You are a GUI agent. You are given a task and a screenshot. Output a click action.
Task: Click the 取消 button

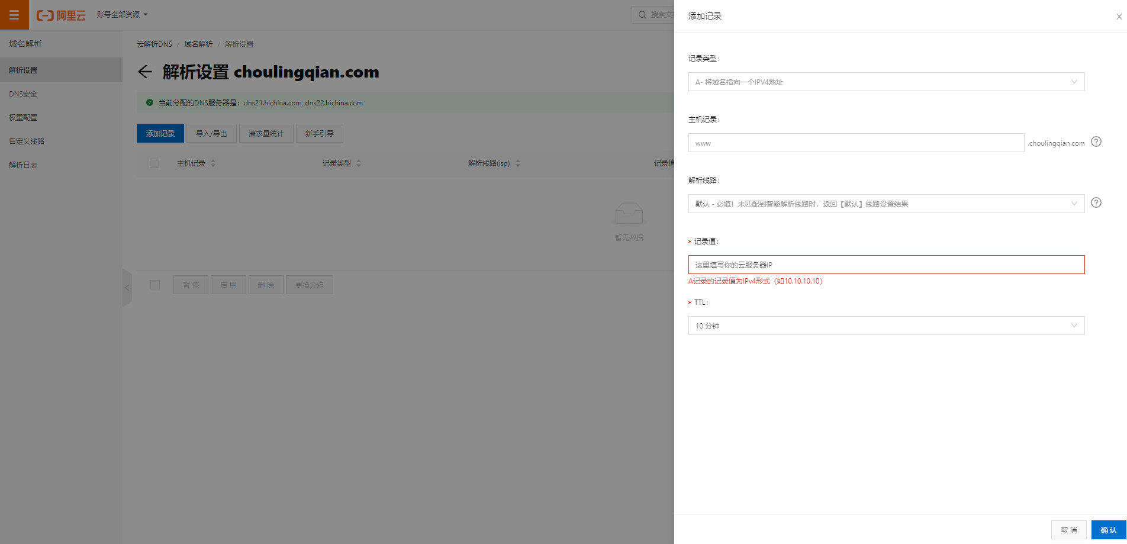pos(1069,530)
